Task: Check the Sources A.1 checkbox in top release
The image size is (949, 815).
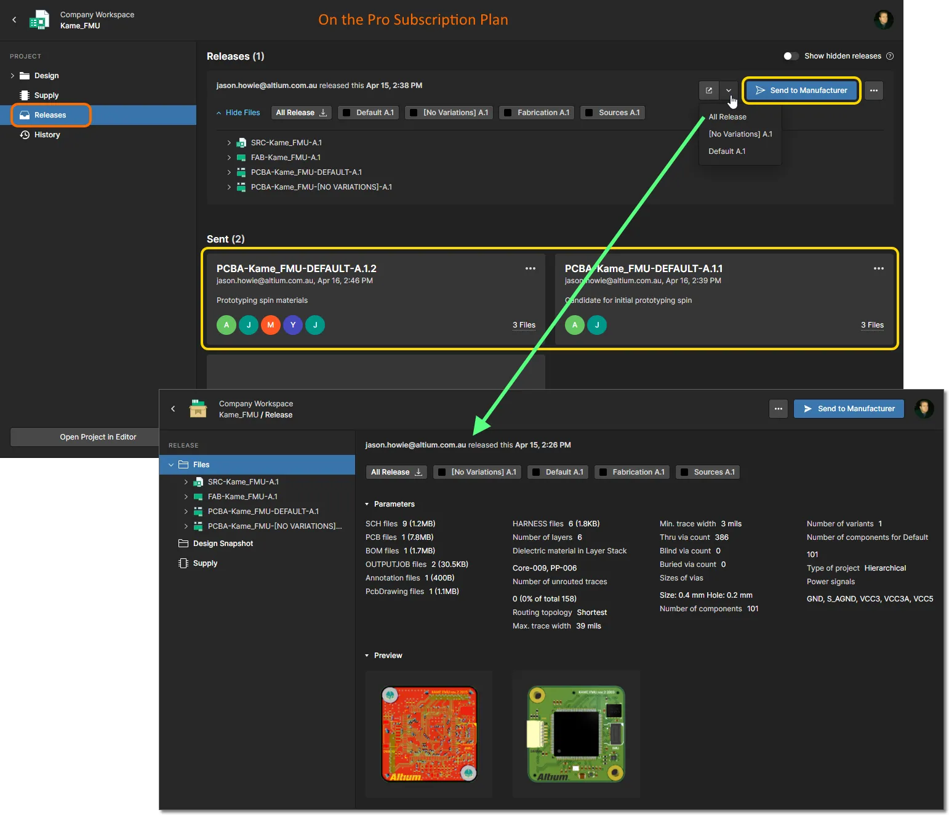Action: 589,113
